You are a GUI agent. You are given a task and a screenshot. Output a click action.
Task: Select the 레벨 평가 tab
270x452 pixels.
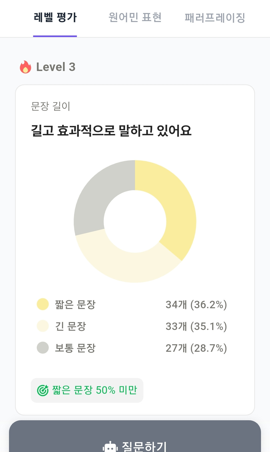pyautogui.click(x=55, y=17)
